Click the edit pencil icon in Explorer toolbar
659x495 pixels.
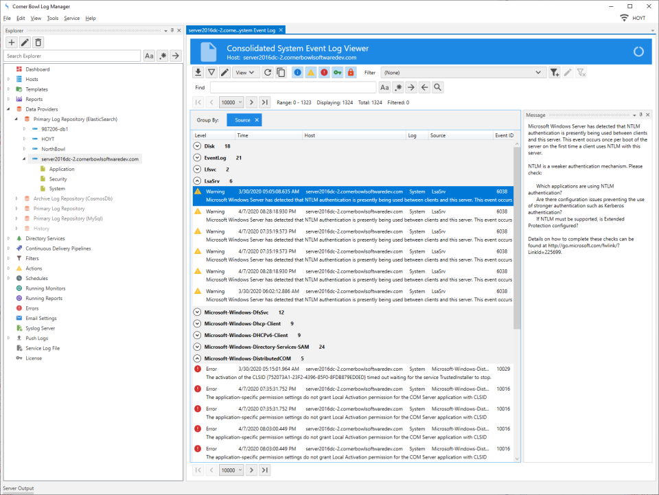point(25,43)
